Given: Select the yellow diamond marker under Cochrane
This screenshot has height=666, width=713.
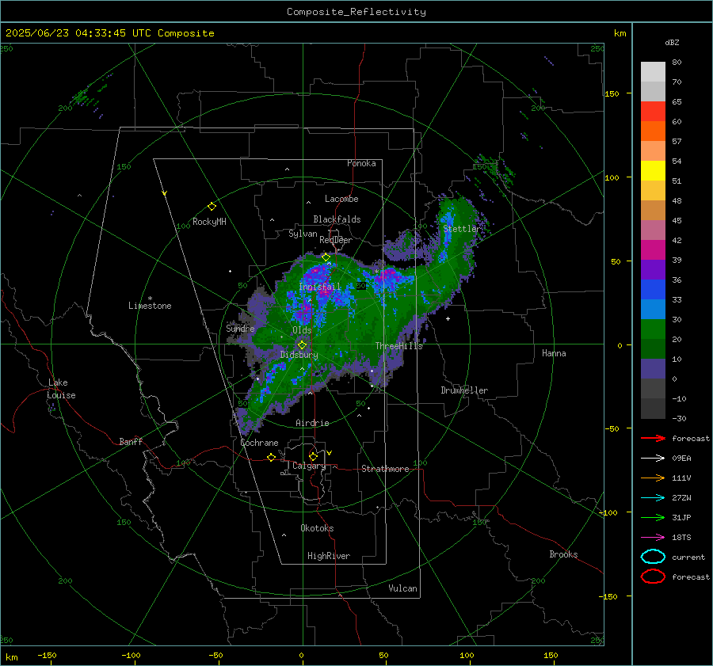Looking at the screenshot, I should pos(271,457).
